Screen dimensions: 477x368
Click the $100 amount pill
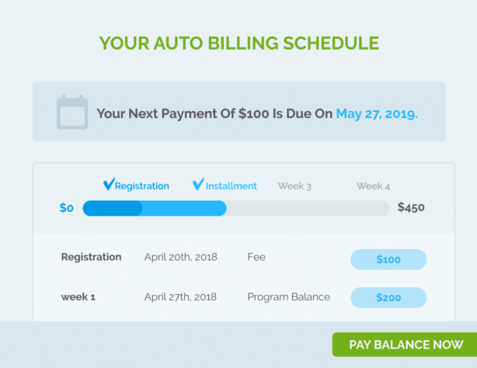tap(388, 259)
